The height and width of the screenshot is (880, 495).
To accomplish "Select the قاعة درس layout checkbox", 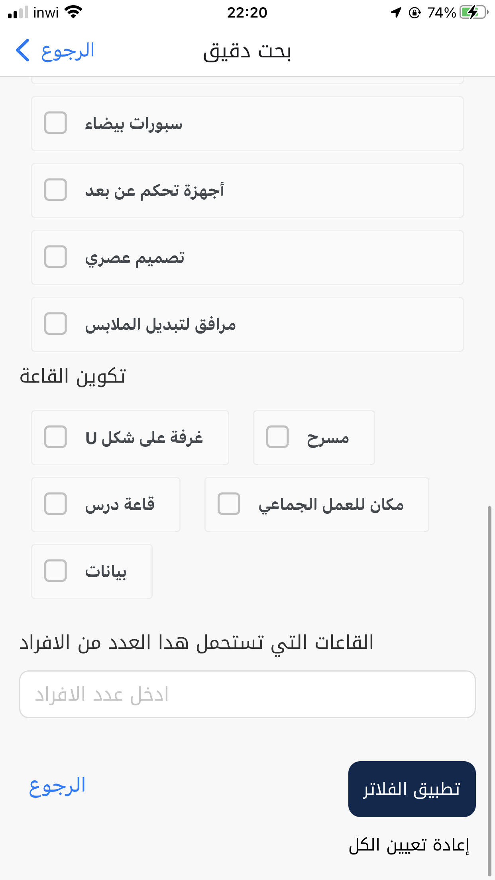I will [x=55, y=504].
